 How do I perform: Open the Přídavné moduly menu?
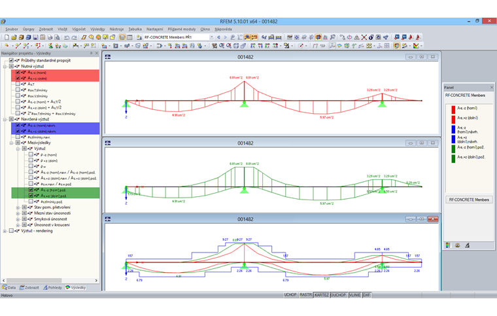(182, 29)
